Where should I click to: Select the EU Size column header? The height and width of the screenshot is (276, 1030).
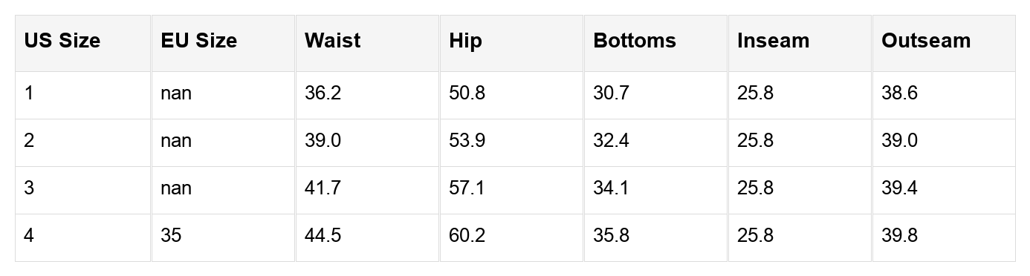click(x=223, y=43)
